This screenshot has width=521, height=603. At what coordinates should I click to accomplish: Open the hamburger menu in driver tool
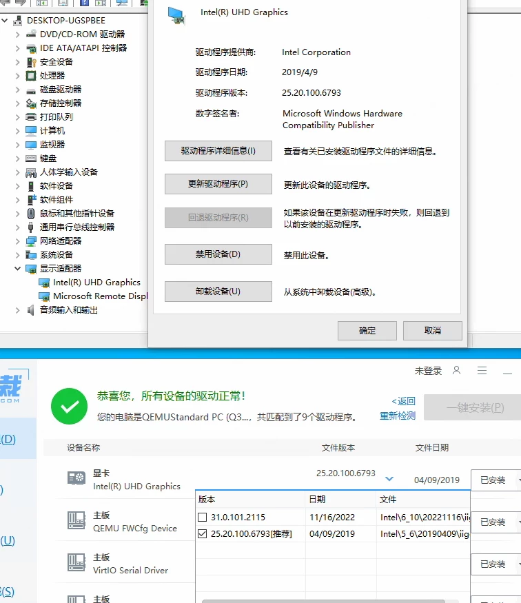(x=482, y=370)
